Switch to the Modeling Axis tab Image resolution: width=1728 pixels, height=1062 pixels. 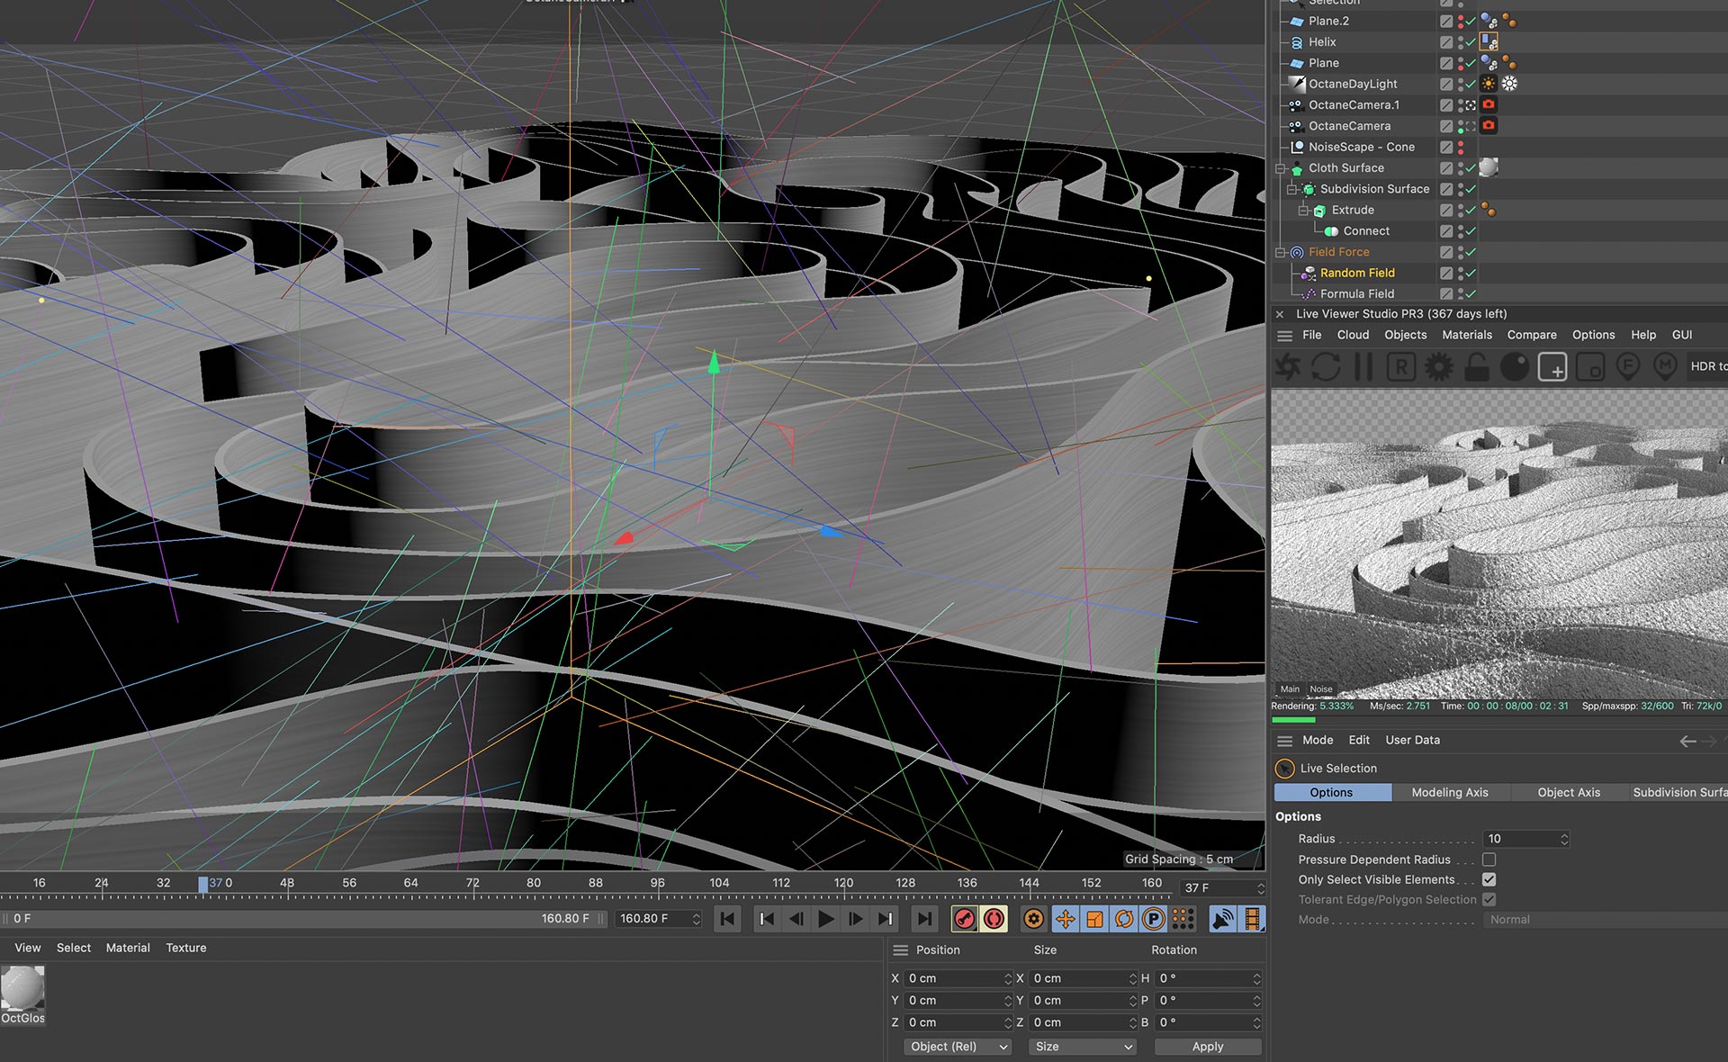[1449, 792]
